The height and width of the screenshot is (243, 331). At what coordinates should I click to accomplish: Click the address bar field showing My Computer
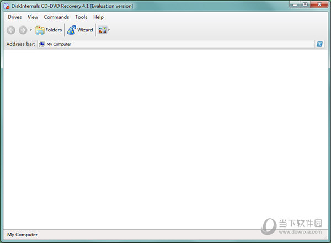tap(176, 44)
